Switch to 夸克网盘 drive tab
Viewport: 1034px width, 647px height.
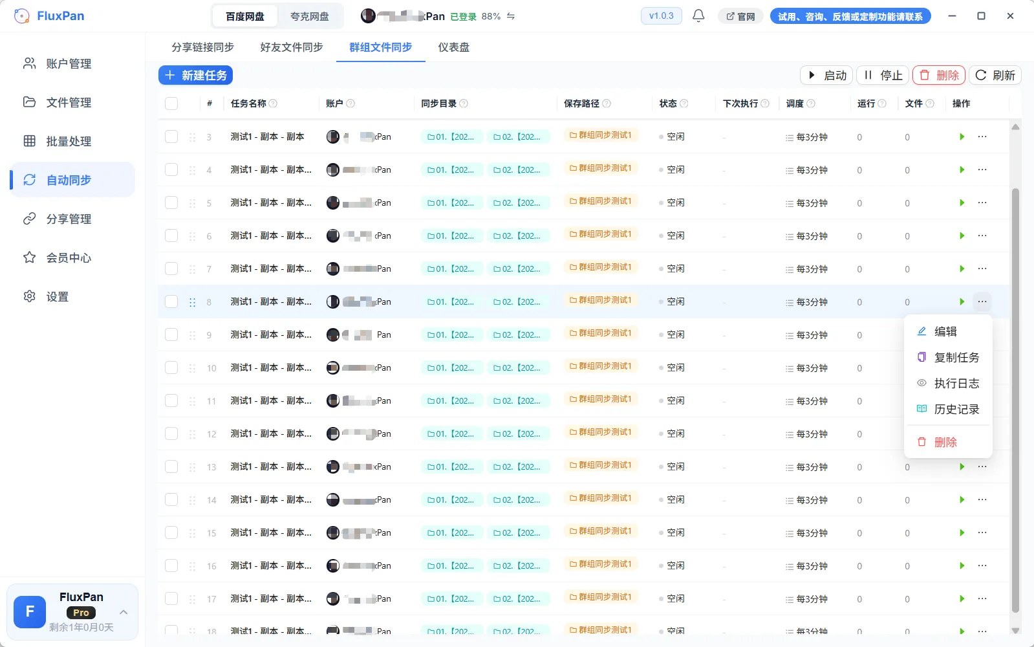click(310, 16)
